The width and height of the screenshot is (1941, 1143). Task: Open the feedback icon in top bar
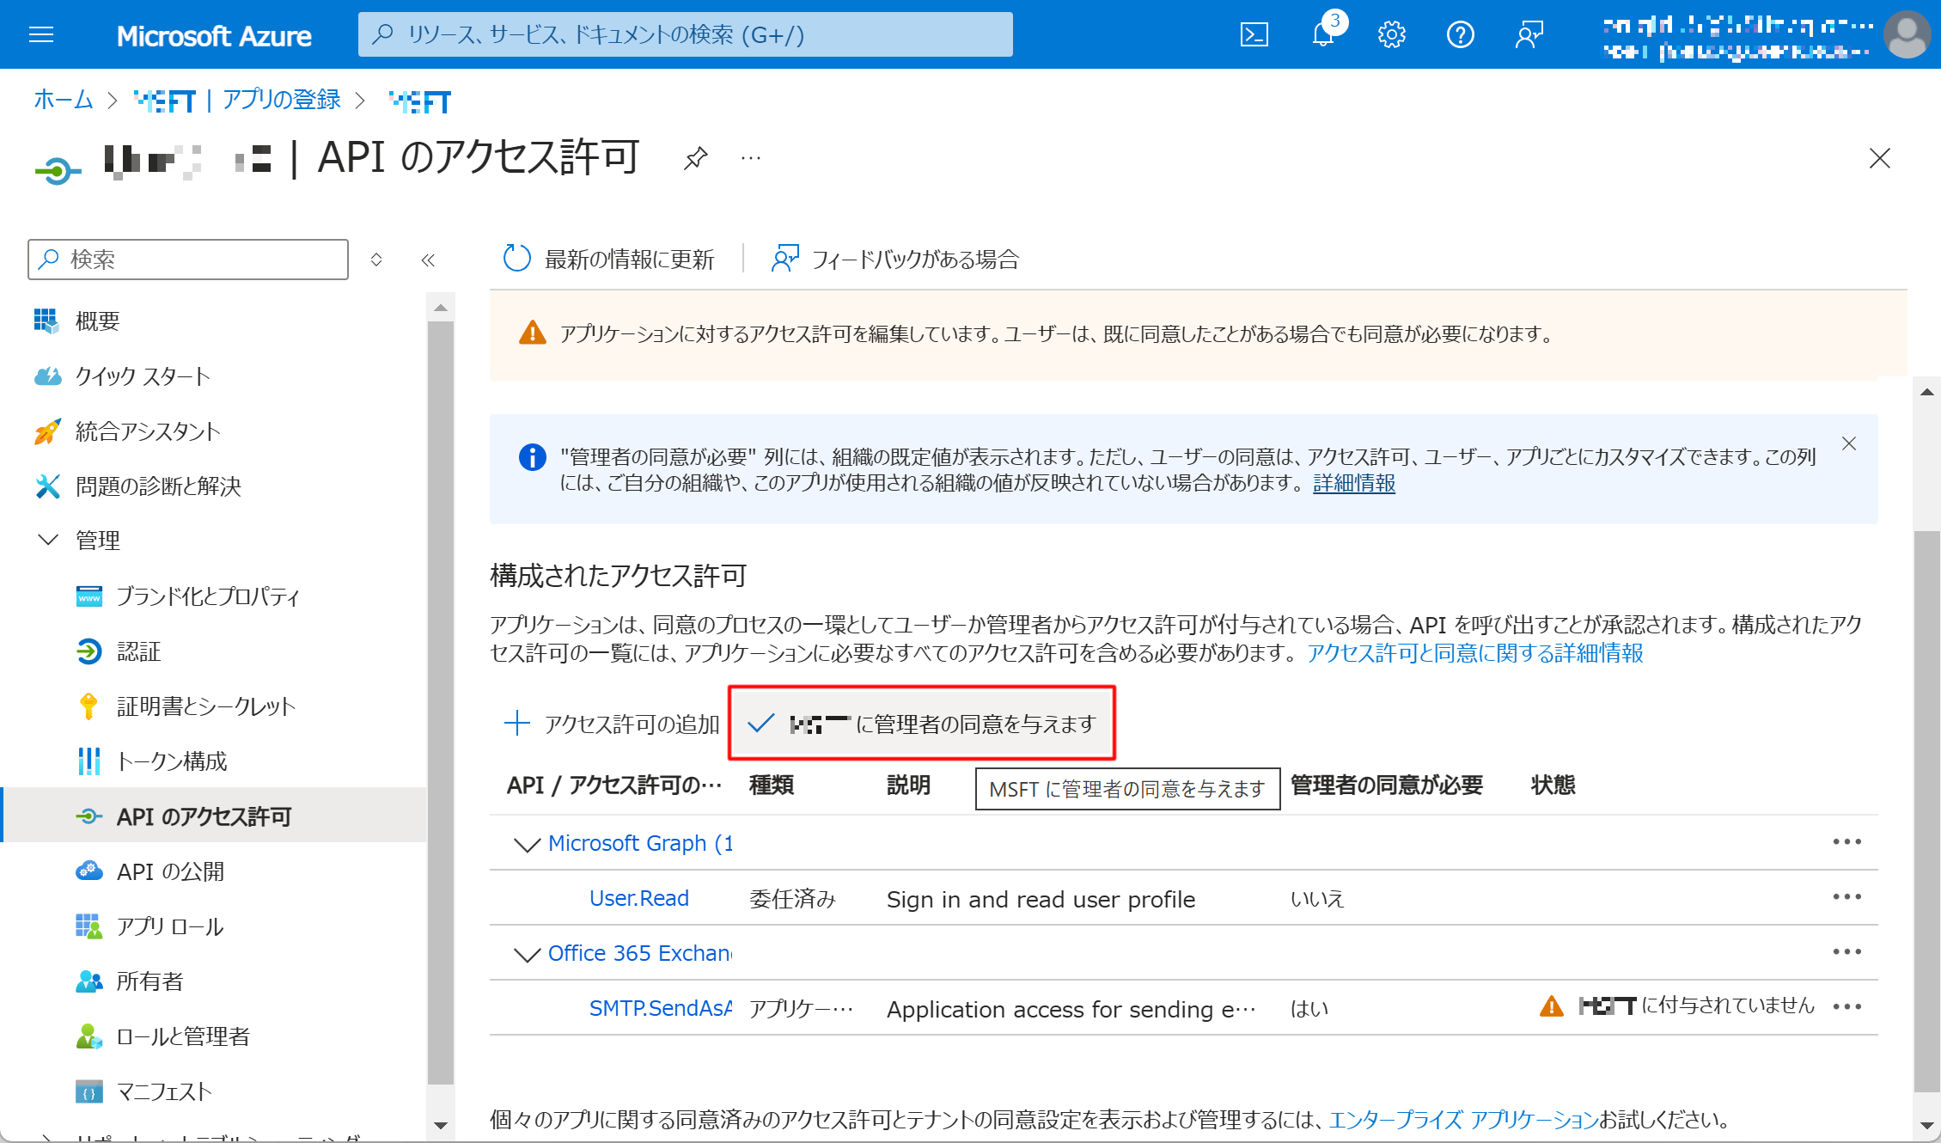pyautogui.click(x=1529, y=34)
